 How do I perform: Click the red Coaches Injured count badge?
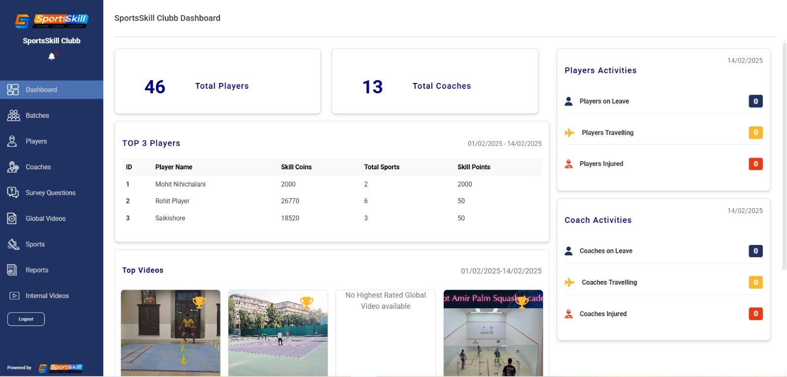click(756, 314)
